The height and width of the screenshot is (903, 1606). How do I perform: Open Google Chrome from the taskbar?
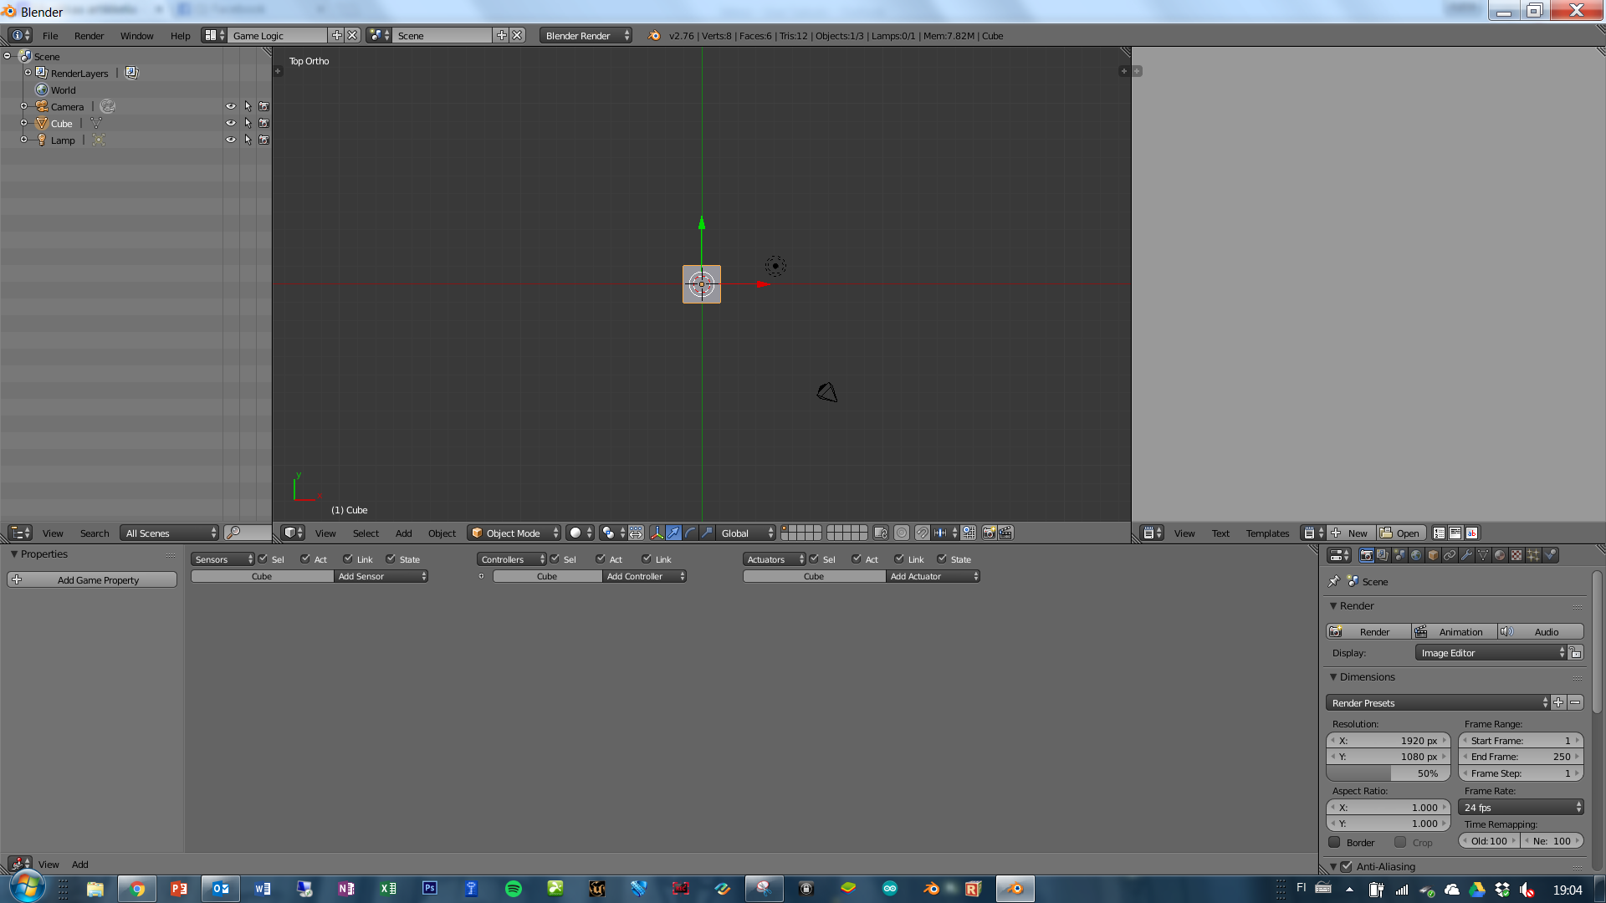(x=137, y=888)
